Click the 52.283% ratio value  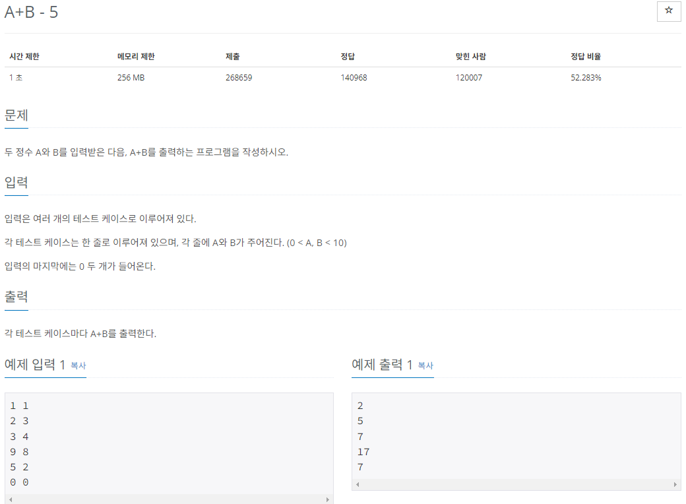pos(586,77)
